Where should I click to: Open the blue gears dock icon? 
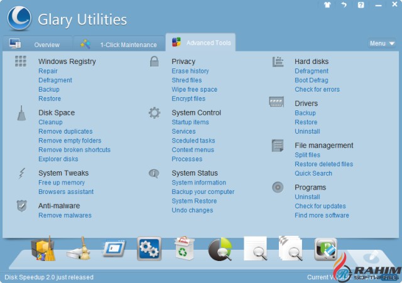(x=149, y=248)
